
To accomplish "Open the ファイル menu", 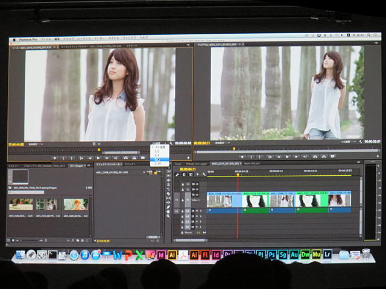I will tap(46, 39).
